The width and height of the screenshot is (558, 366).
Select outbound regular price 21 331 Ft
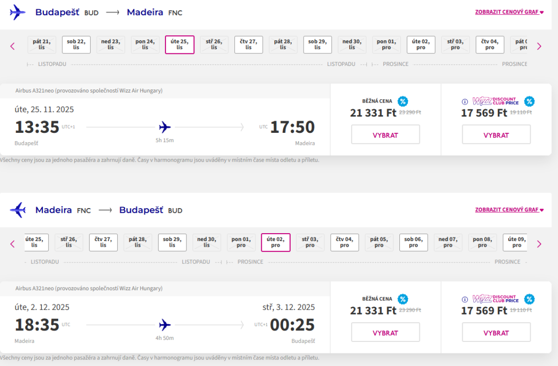click(x=385, y=135)
